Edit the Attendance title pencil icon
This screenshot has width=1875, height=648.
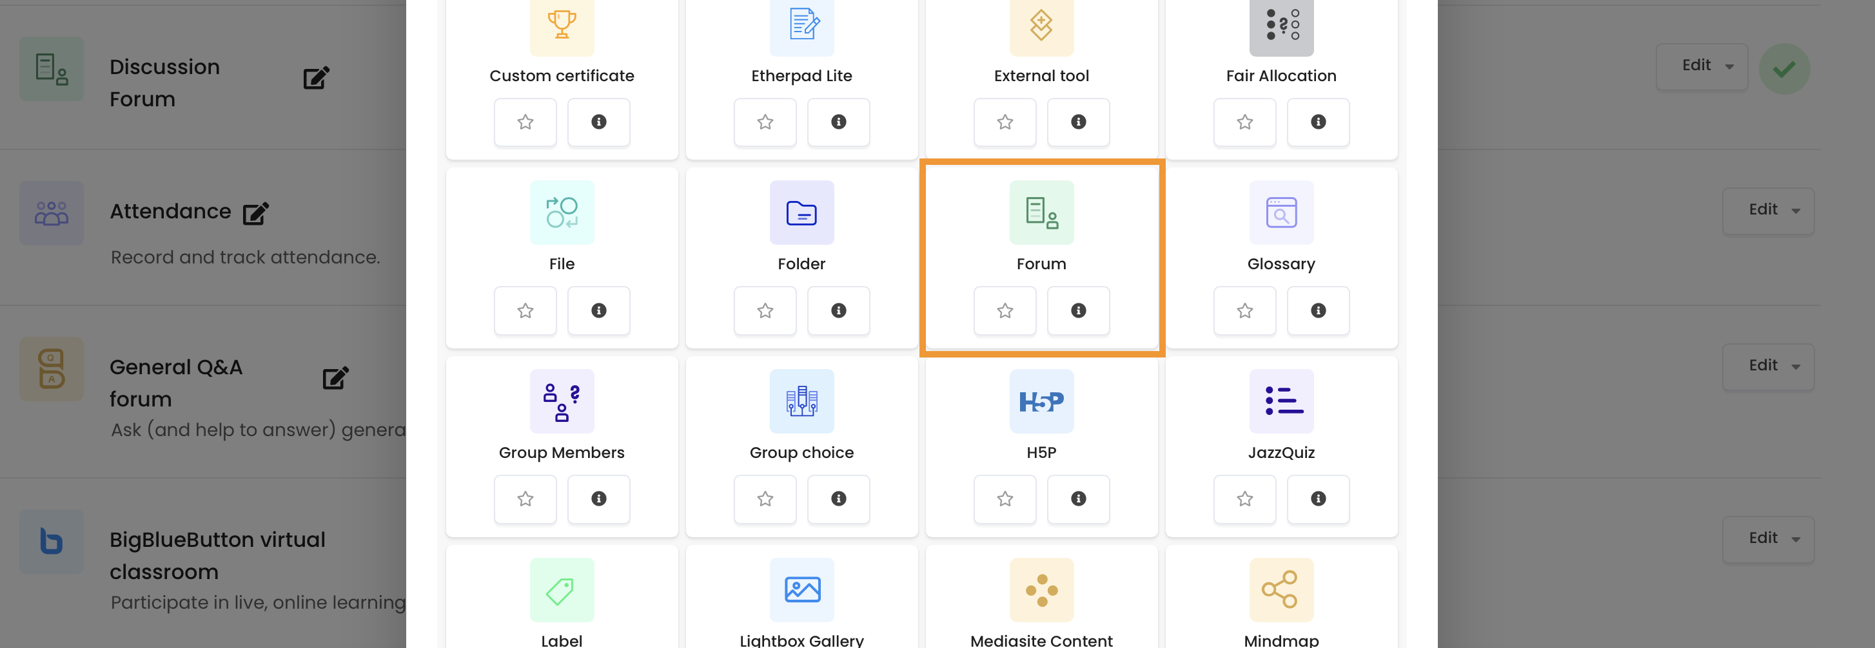click(x=255, y=213)
